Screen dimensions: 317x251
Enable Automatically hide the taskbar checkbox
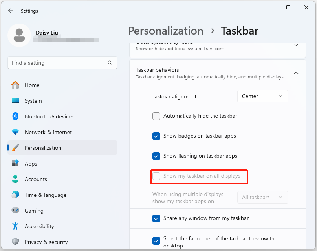click(156, 116)
